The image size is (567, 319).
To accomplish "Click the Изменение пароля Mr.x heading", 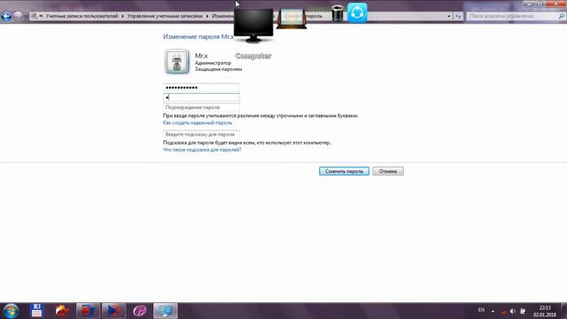I will pyautogui.click(x=198, y=36).
